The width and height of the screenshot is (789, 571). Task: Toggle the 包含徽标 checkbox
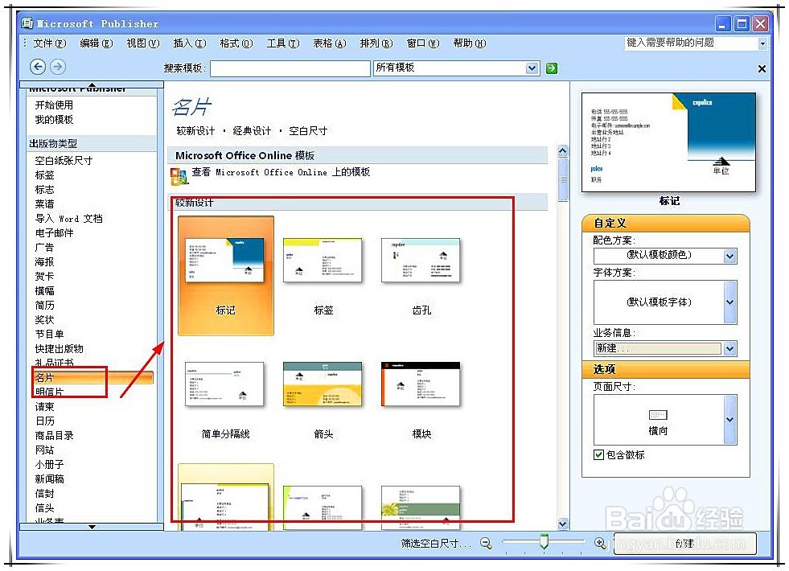[x=599, y=454]
